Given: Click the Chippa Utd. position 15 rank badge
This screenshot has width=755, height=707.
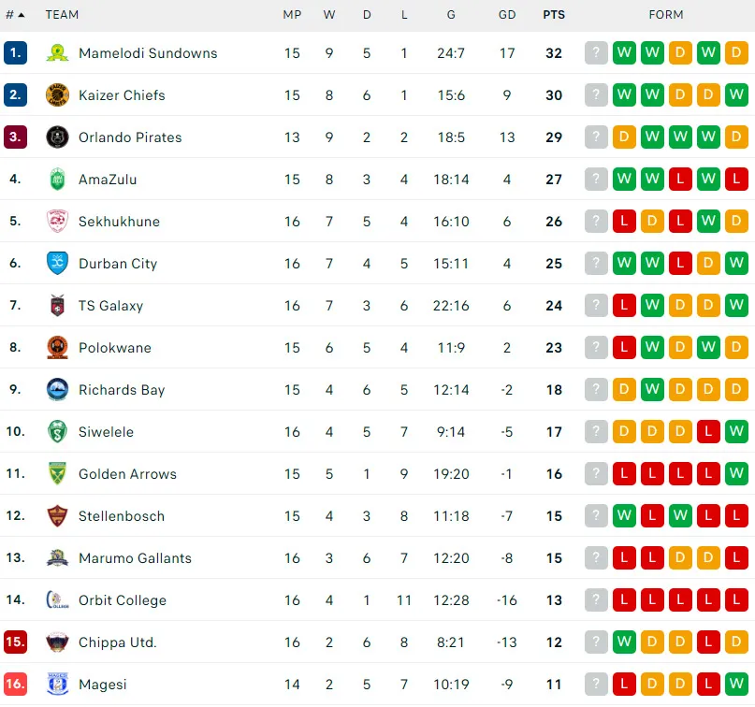Looking at the screenshot, I should pos(15,642).
